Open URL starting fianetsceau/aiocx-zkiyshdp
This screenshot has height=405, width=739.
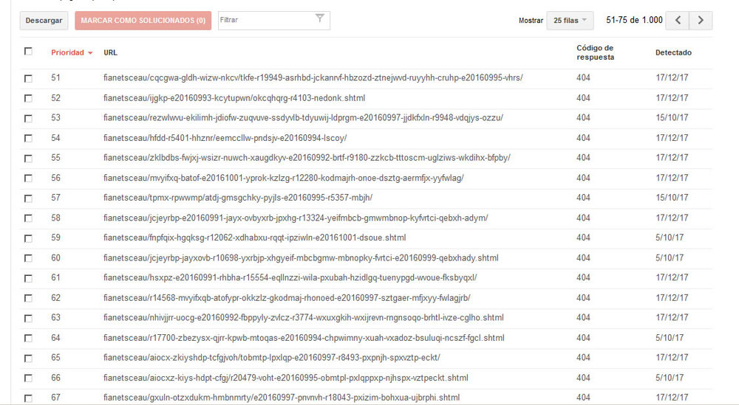click(x=271, y=358)
